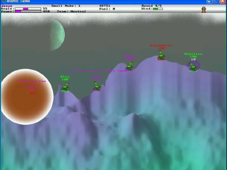Click the current player name "Jesus"
The image size is (227, 170).
click(7, 6)
